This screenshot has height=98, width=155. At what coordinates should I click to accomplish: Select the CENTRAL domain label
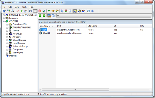[x=14, y=21]
